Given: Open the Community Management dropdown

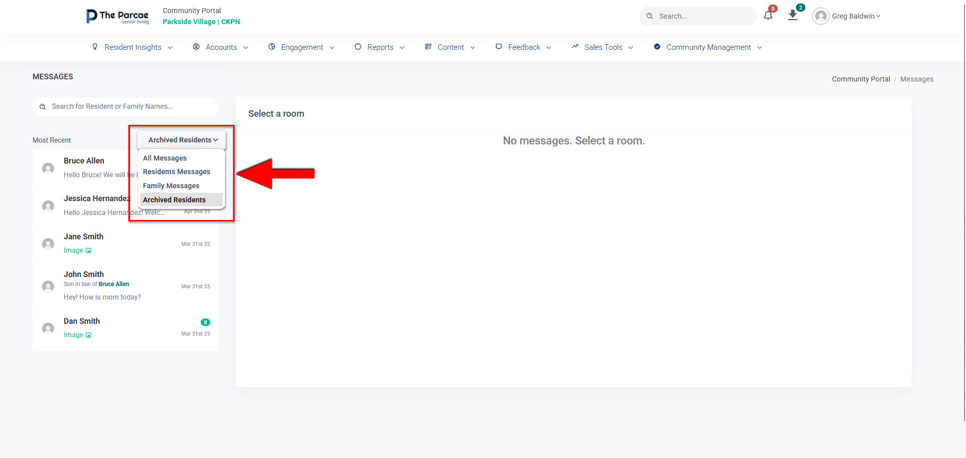Looking at the screenshot, I should 708,47.
